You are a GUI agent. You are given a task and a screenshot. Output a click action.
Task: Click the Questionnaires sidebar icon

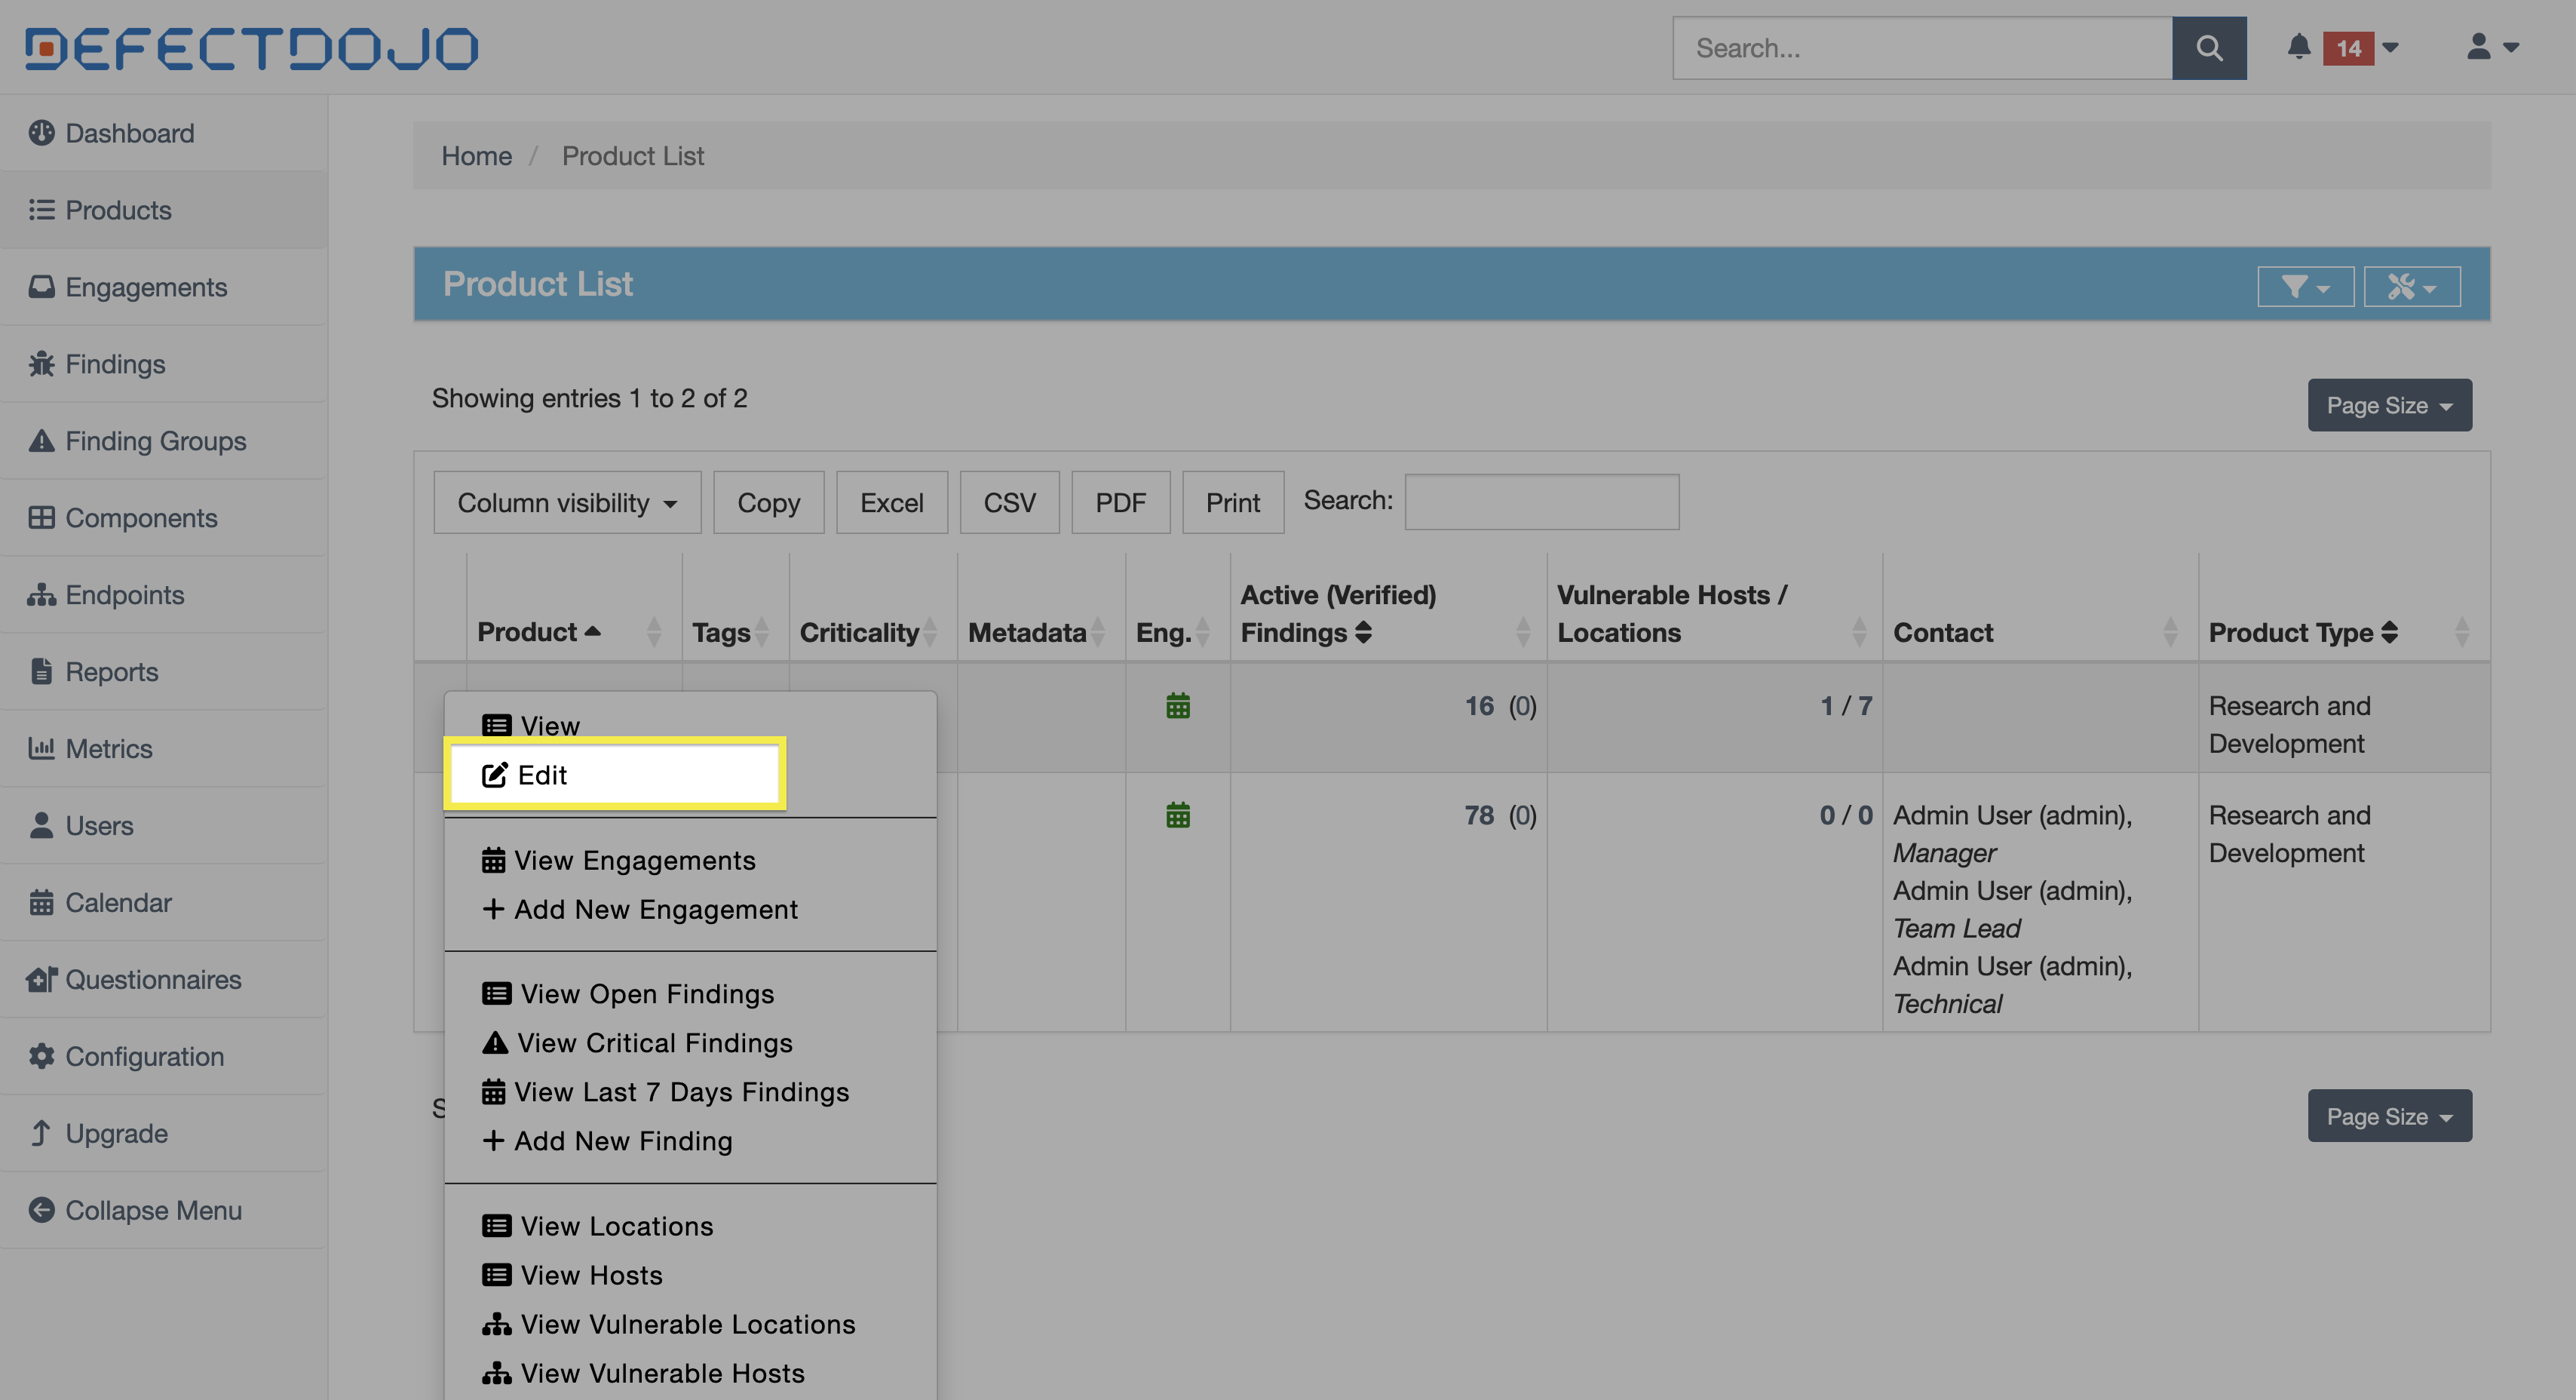41,980
